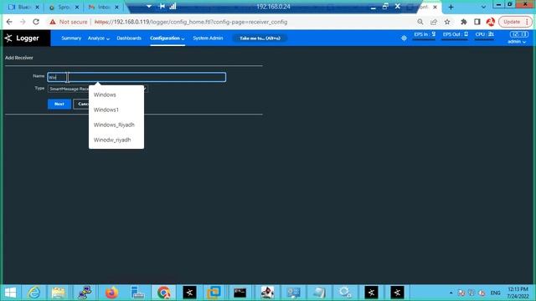
Task: Open the browser zoom magnifier icon
Action: tap(420, 22)
